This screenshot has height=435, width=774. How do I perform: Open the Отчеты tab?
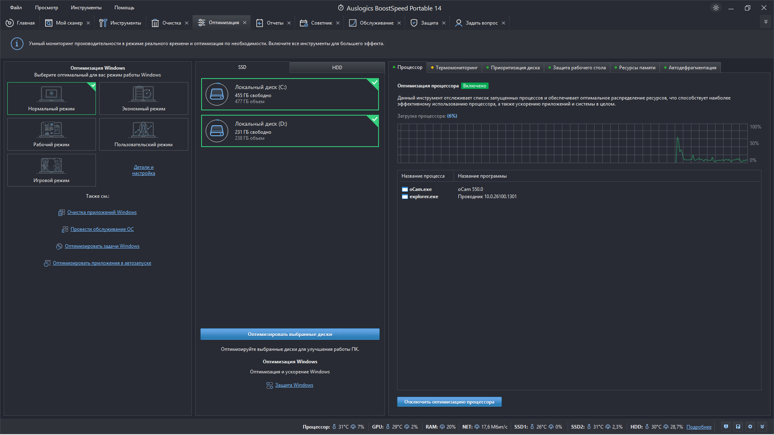270,23
